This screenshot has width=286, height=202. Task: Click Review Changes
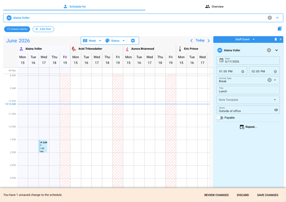click(216, 195)
